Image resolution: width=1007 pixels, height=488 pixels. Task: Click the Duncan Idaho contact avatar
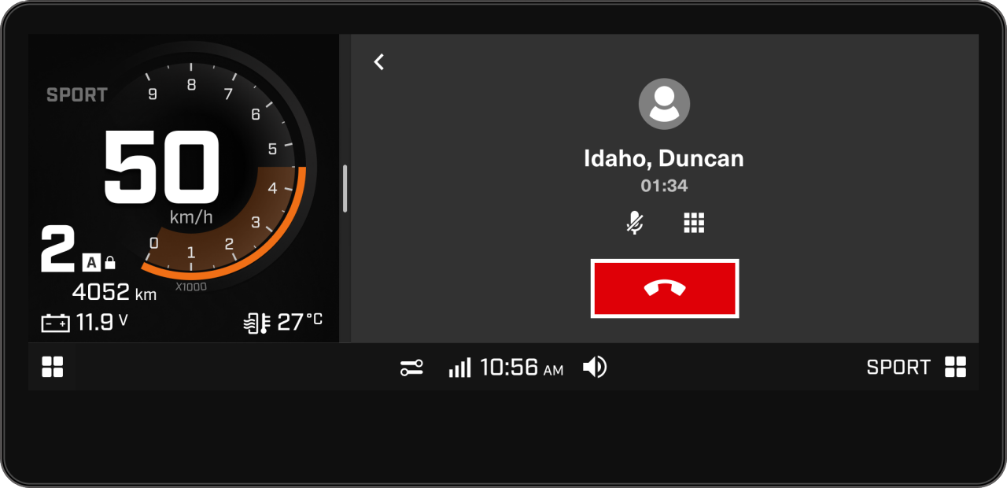tap(665, 104)
